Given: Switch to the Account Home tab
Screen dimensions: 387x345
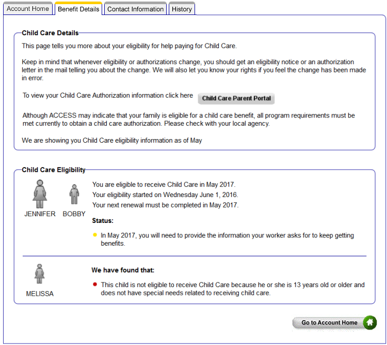Looking at the screenshot, I should [x=28, y=9].
